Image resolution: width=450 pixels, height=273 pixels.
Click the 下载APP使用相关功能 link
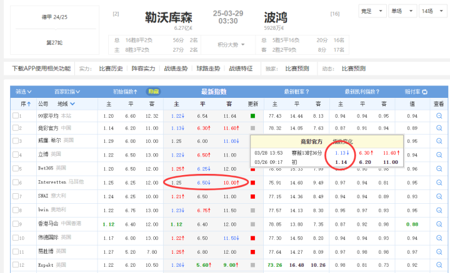(x=42, y=69)
